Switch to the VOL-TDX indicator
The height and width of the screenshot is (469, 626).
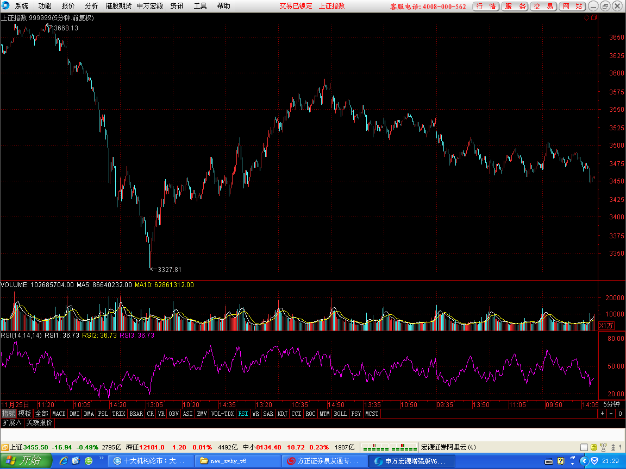(222, 414)
